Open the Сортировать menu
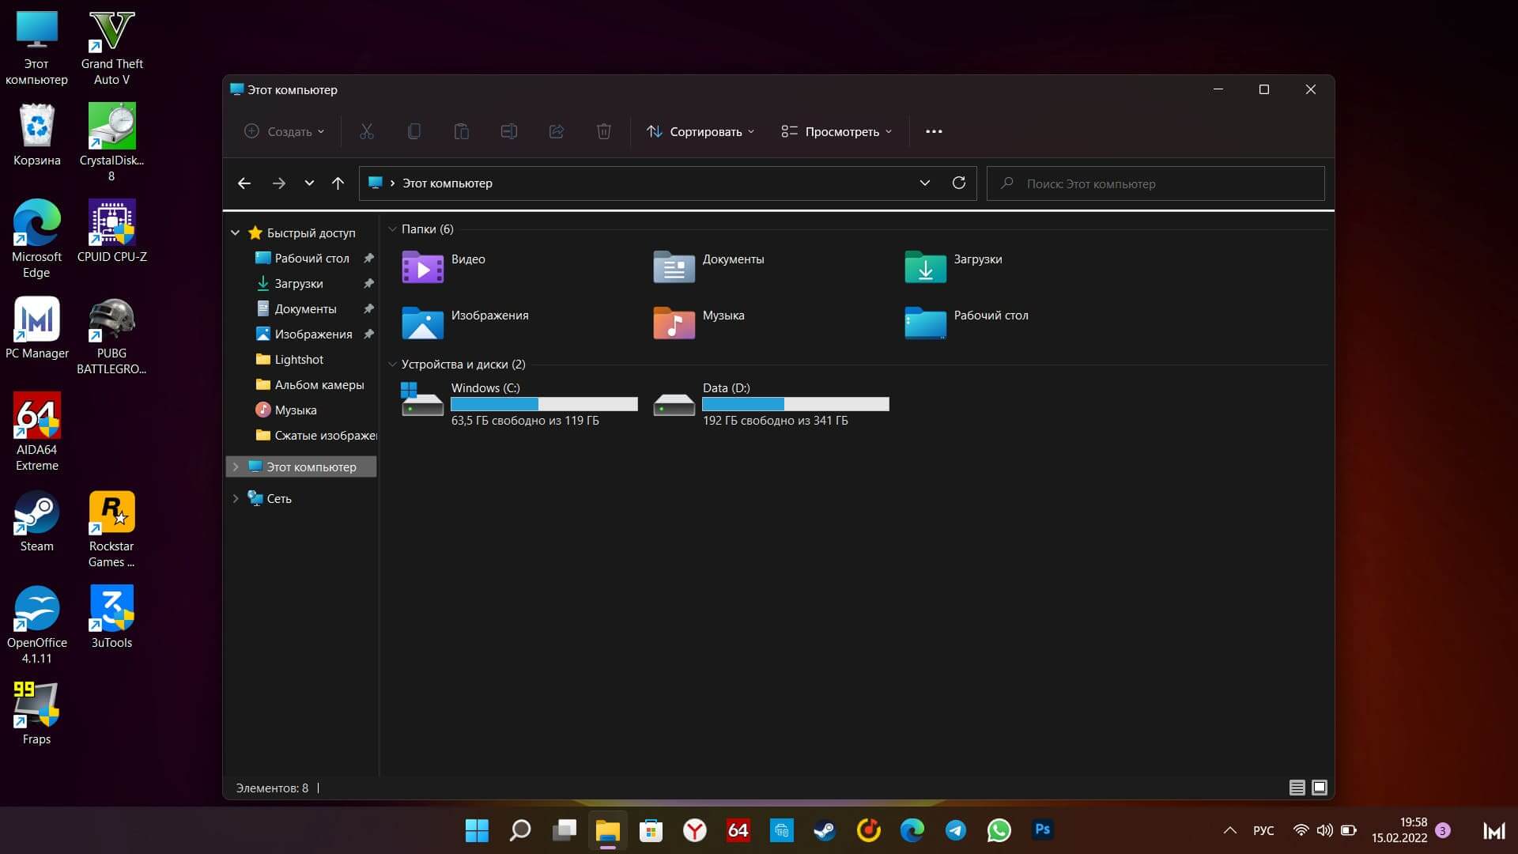 pos(700,131)
